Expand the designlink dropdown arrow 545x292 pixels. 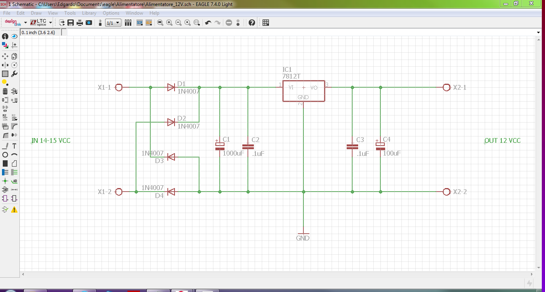pos(25,23)
